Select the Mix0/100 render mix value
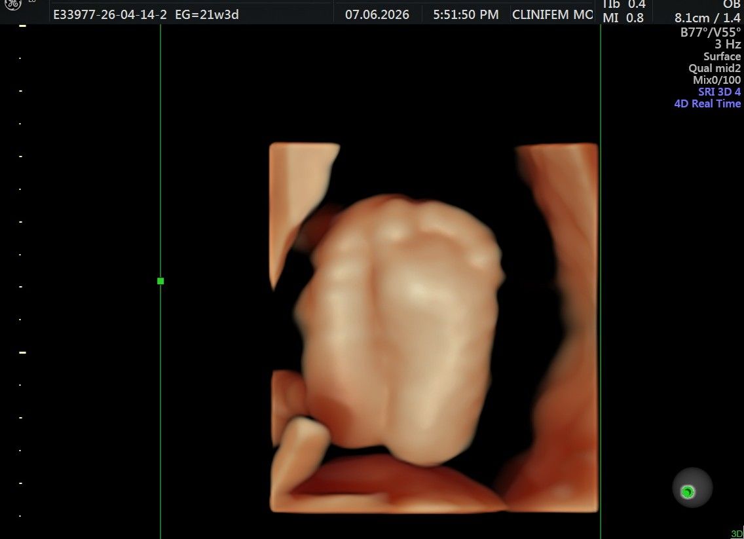 (x=716, y=80)
